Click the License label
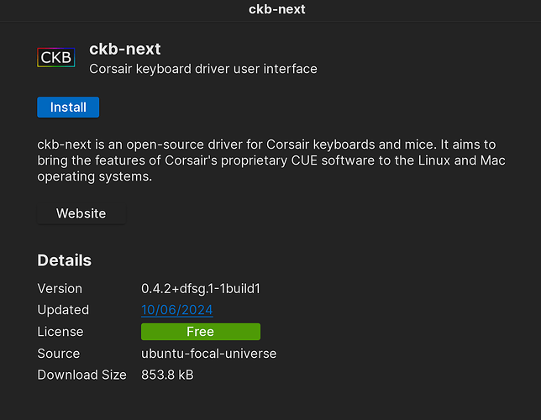Image resolution: width=541 pixels, height=420 pixels. tap(60, 332)
